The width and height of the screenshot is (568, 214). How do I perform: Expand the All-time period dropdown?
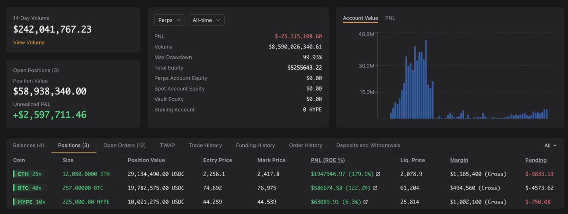pyautogui.click(x=206, y=20)
